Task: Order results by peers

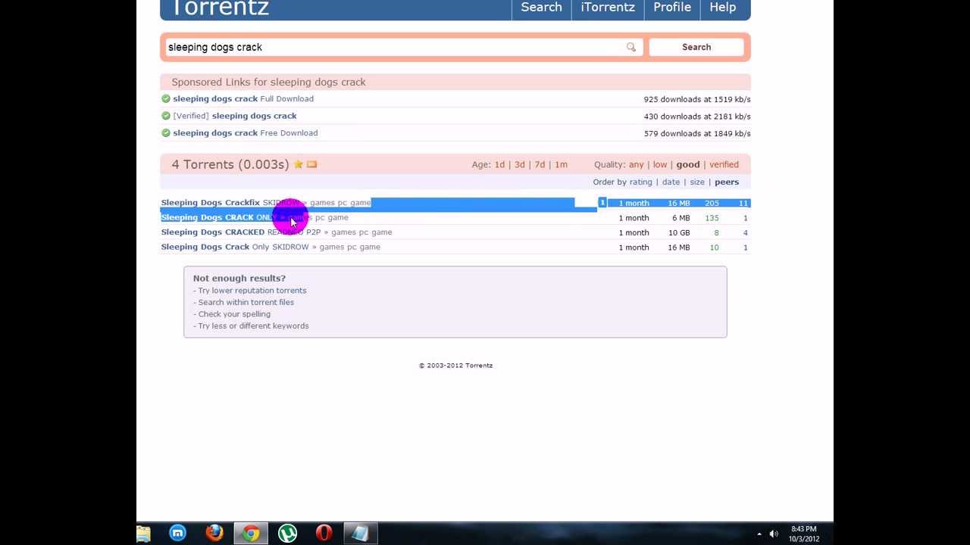Action: click(726, 182)
